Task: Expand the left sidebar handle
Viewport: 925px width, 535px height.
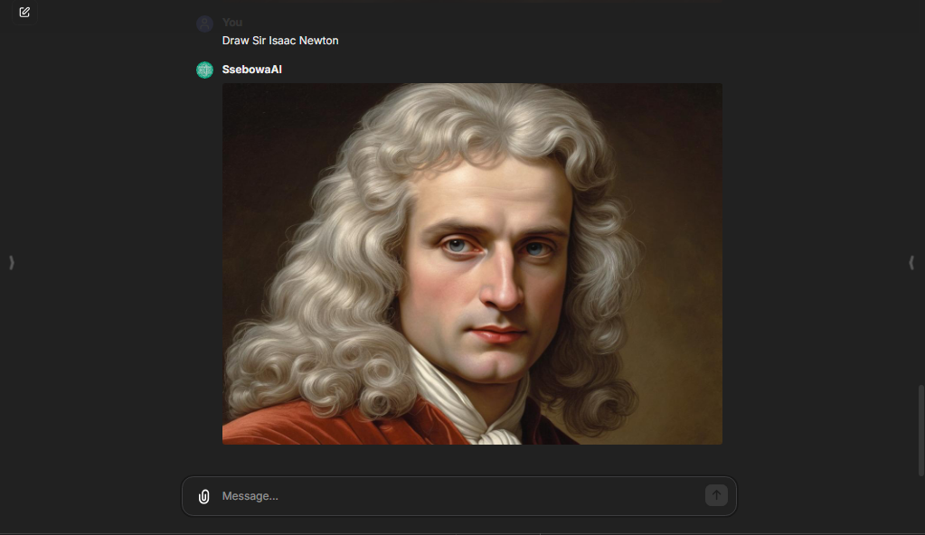Action: click(x=11, y=262)
